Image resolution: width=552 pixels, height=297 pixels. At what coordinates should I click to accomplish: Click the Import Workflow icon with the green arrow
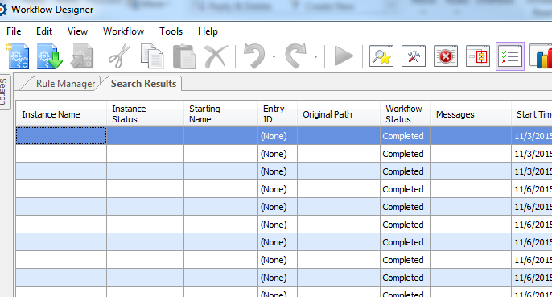[50, 56]
